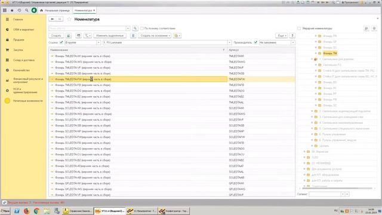The width and height of the screenshot is (382, 215).
Task: Go to Начальная страница home tab
Action: pos(55,11)
